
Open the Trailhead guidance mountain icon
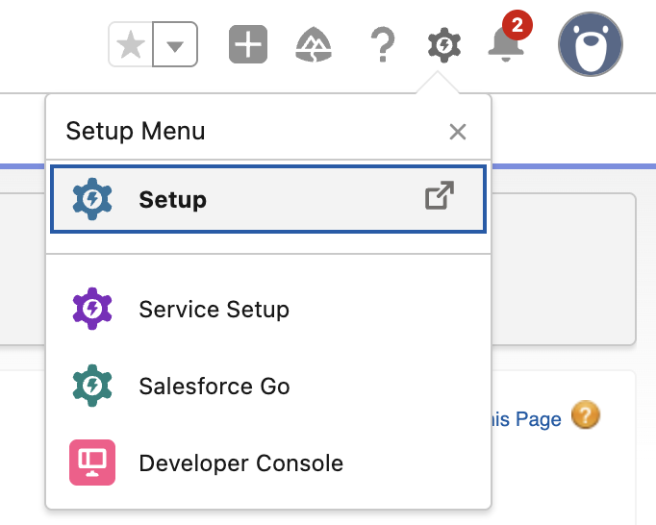pyautogui.click(x=314, y=45)
